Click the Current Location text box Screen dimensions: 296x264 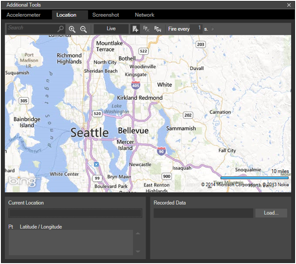pyautogui.click(x=75, y=213)
